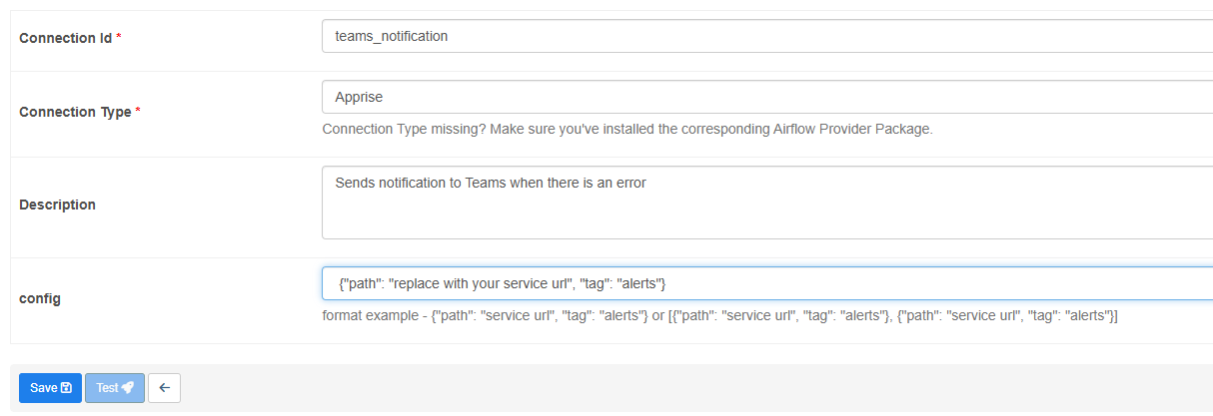Click the rocket icon on Test
Image resolution: width=1213 pixels, height=416 pixels.
(128, 388)
